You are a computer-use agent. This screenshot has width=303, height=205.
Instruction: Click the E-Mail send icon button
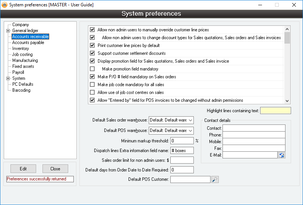tap(282, 155)
